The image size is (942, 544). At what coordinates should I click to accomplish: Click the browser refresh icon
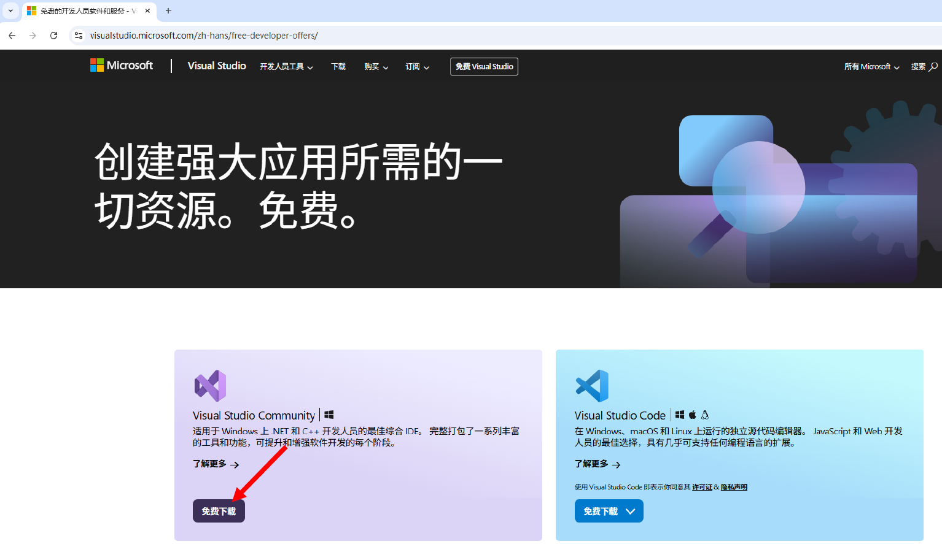click(53, 36)
